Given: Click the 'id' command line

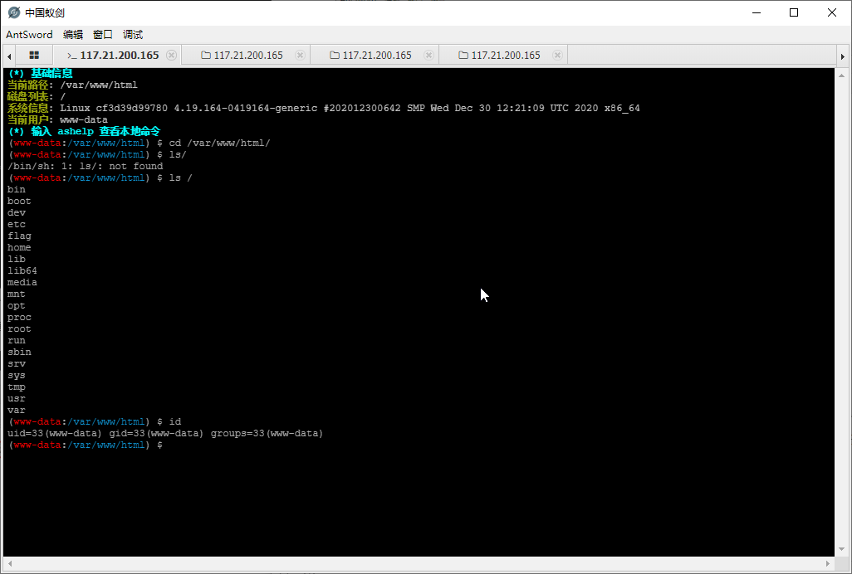Looking at the screenshot, I should (x=95, y=421).
